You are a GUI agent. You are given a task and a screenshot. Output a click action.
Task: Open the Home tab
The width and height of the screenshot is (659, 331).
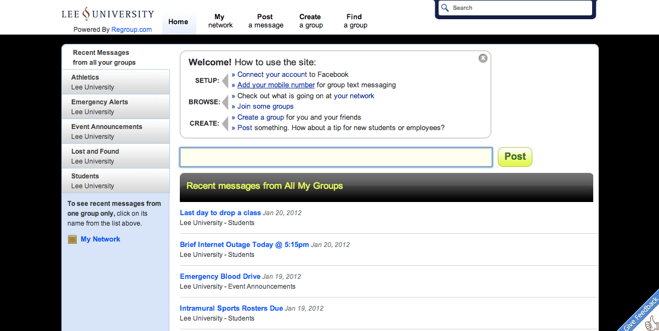178,22
